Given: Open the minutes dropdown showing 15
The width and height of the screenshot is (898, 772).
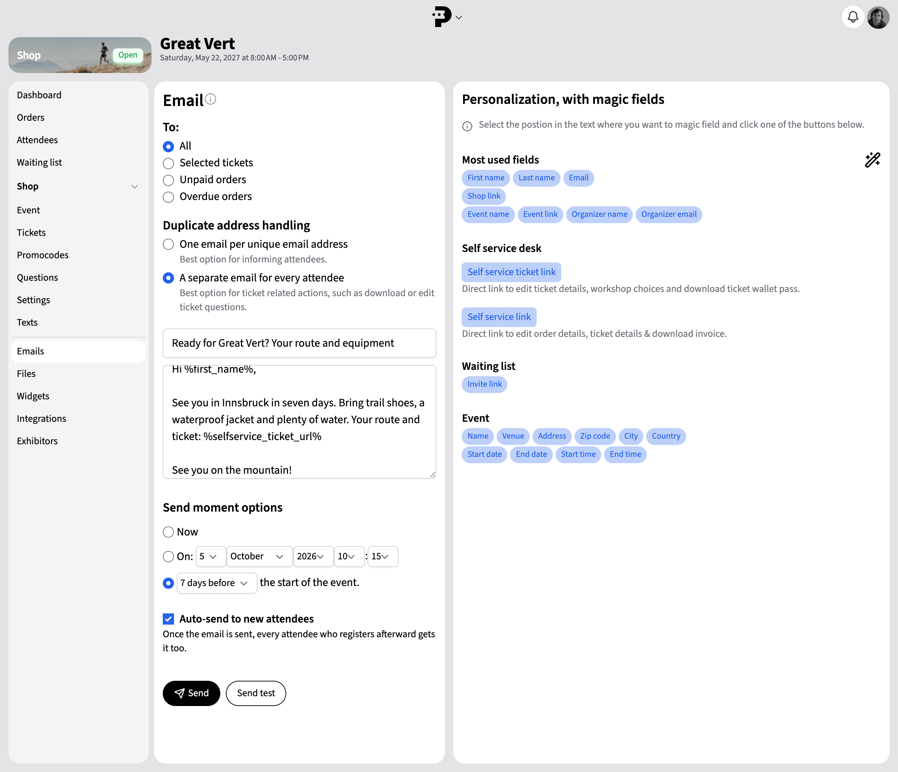Looking at the screenshot, I should coord(383,557).
